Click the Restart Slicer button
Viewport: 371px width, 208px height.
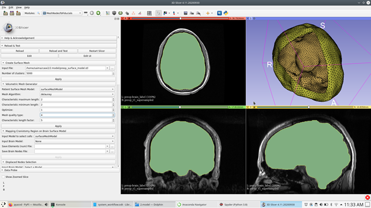coord(97,51)
